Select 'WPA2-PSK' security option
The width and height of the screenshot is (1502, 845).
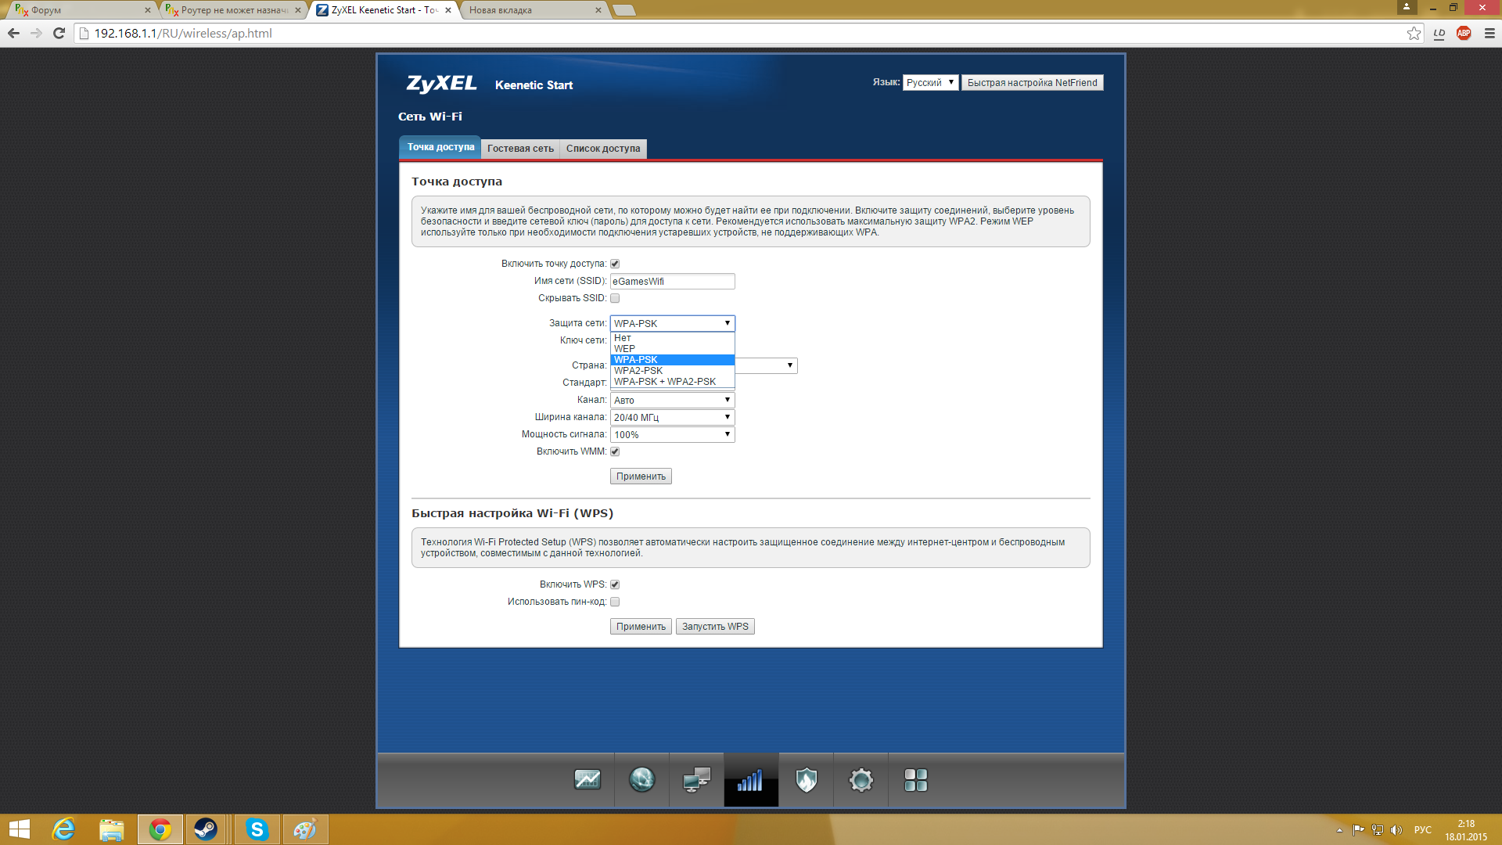click(672, 371)
